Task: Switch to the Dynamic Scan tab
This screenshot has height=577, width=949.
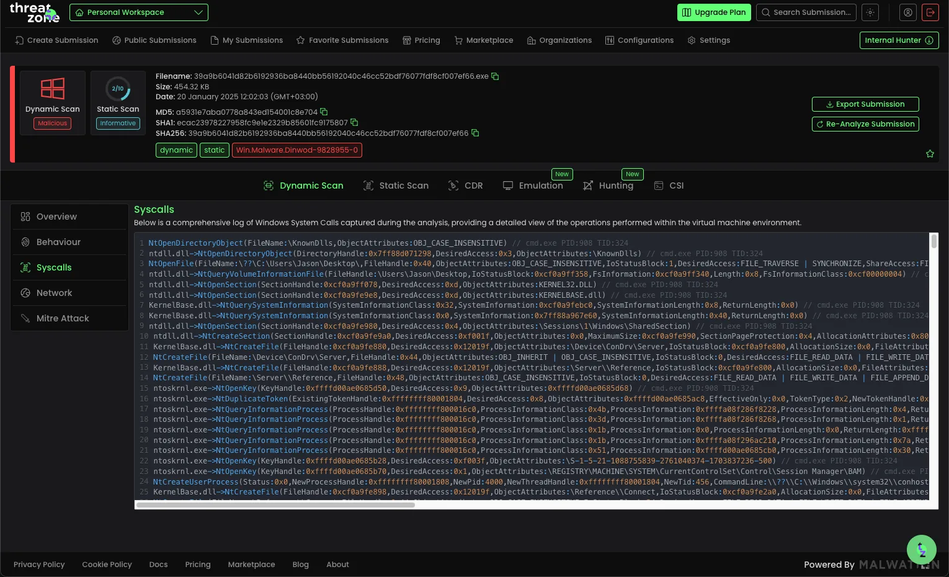Action: coord(303,186)
